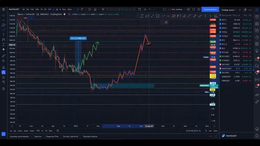
Task: Select BTC.D in the watchlist
Action: 236,44
